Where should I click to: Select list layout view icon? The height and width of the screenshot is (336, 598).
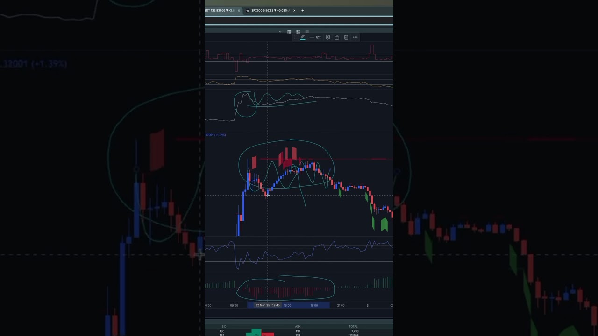coord(307,32)
